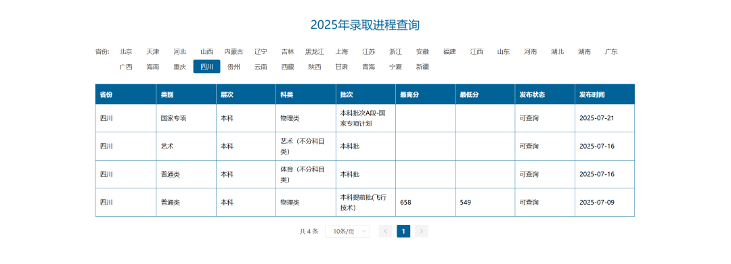Show admission results for 甘肃
The image size is (731, 264).
342,66
